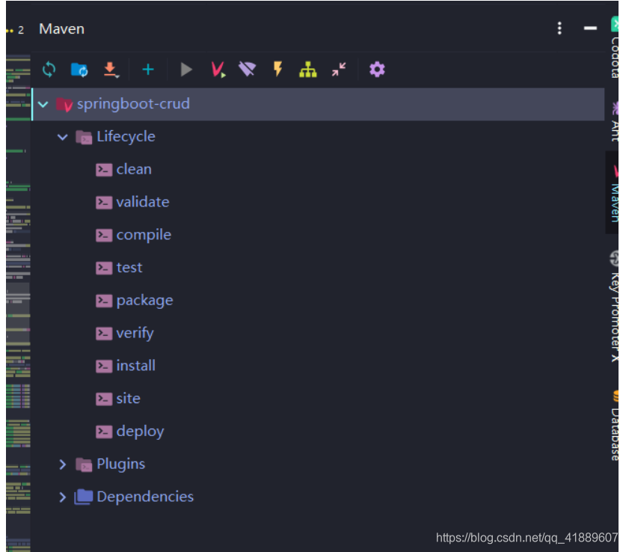This screenshot has height=552, width=626.
Task: Select the validate lifecycle goal
Action: [x=143, y=202]
